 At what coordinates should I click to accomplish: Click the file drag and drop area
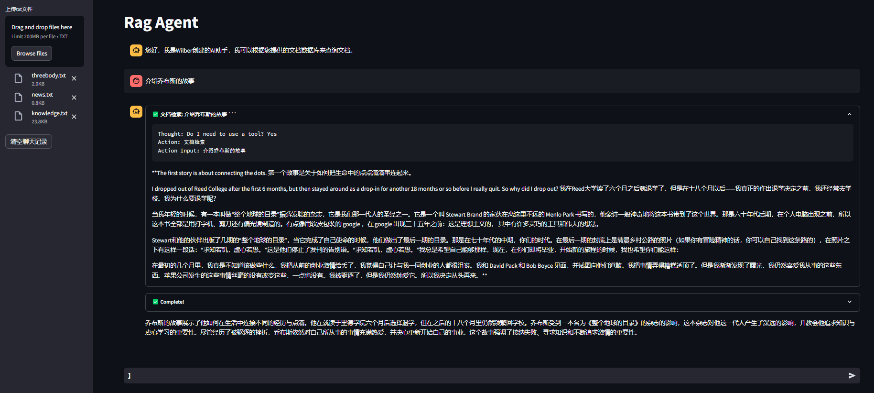pos(44,41)
